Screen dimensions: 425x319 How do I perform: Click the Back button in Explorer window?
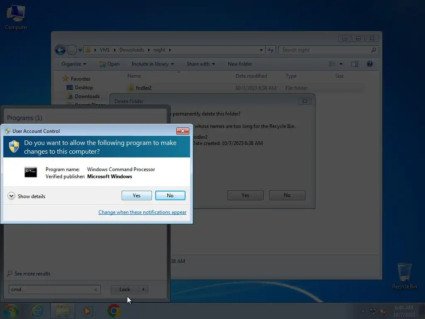(60, 50)
